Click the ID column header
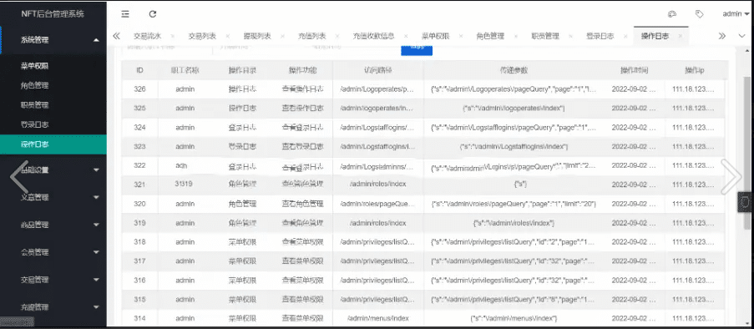 (139, 70)
